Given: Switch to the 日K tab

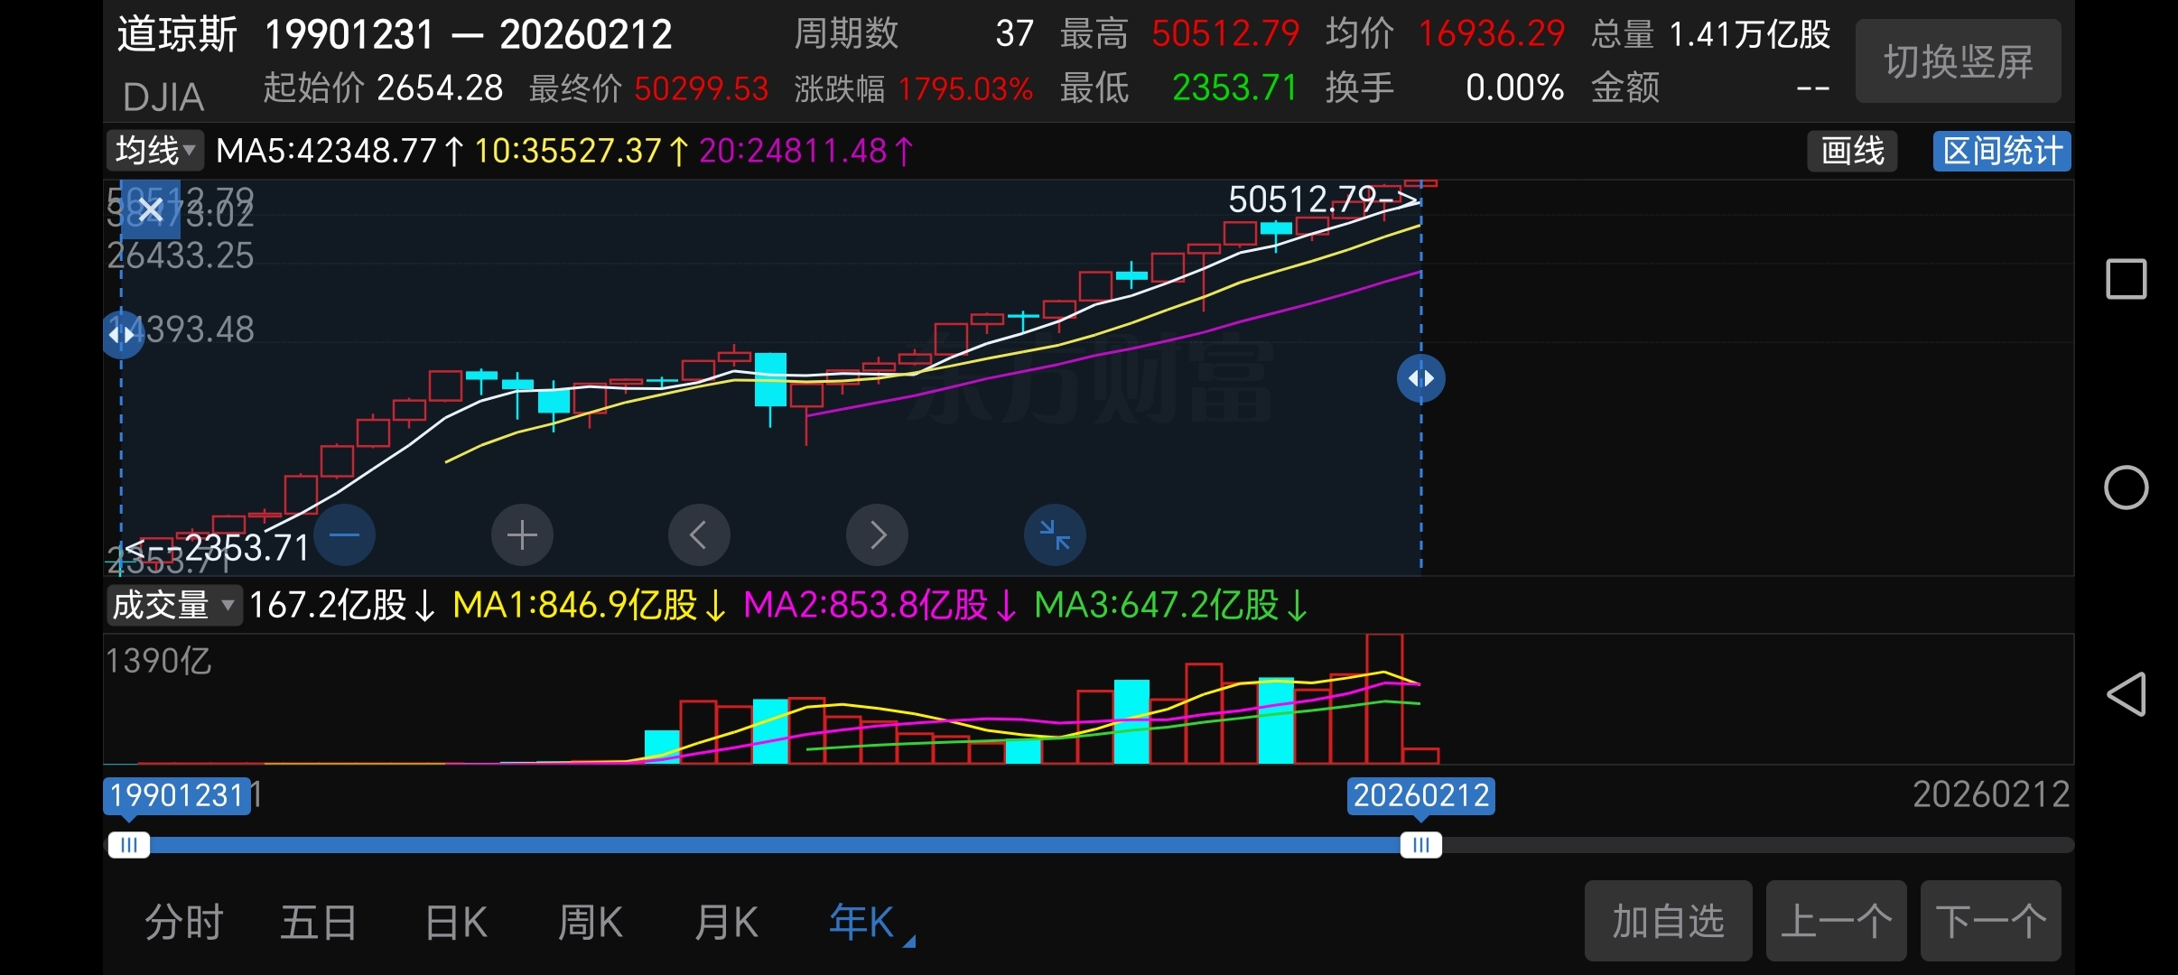Looking at the screenshot, I should [x=456, y=923].
